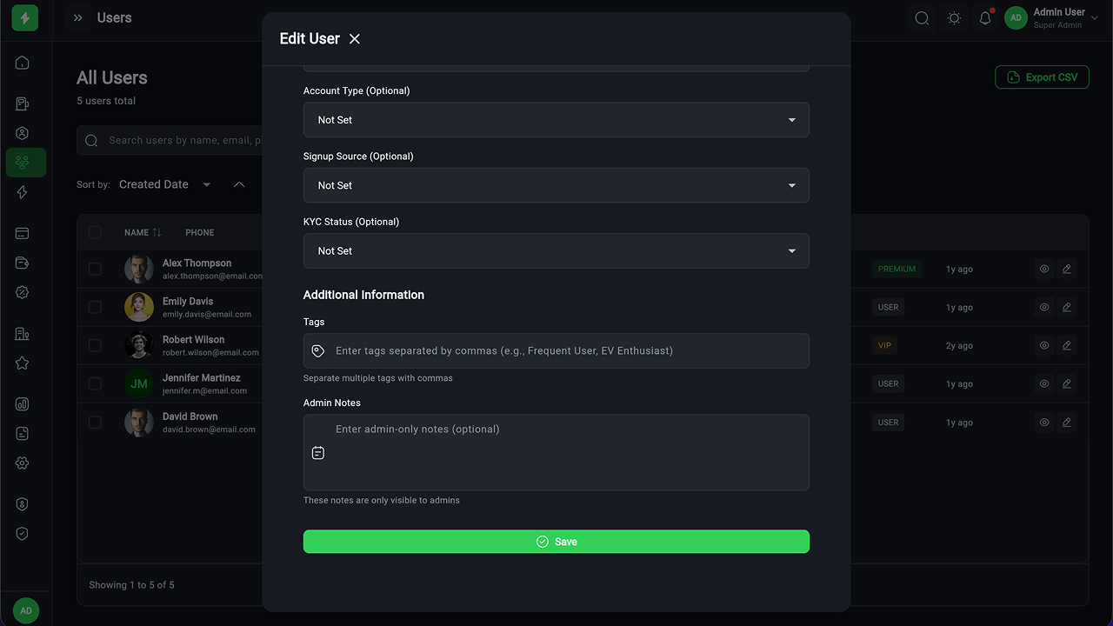
Task: Open the Account Type dropdown
Action: [556, 120]
